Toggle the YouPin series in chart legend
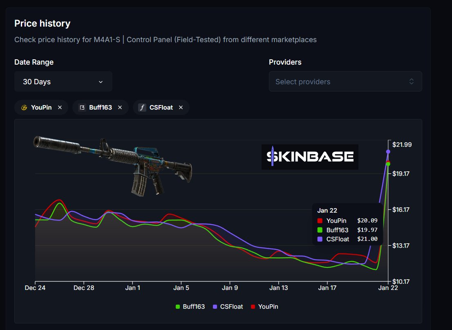452x330 pixels. coord(264,307)
